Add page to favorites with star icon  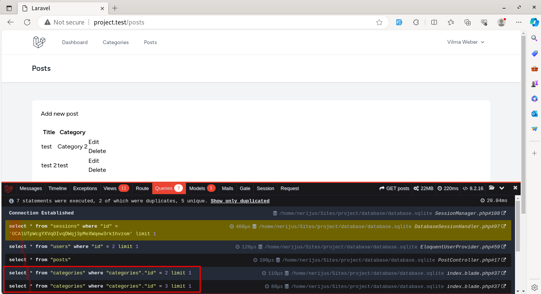379,22
